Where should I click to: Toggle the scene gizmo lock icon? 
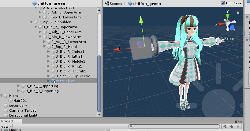point(238,12)
